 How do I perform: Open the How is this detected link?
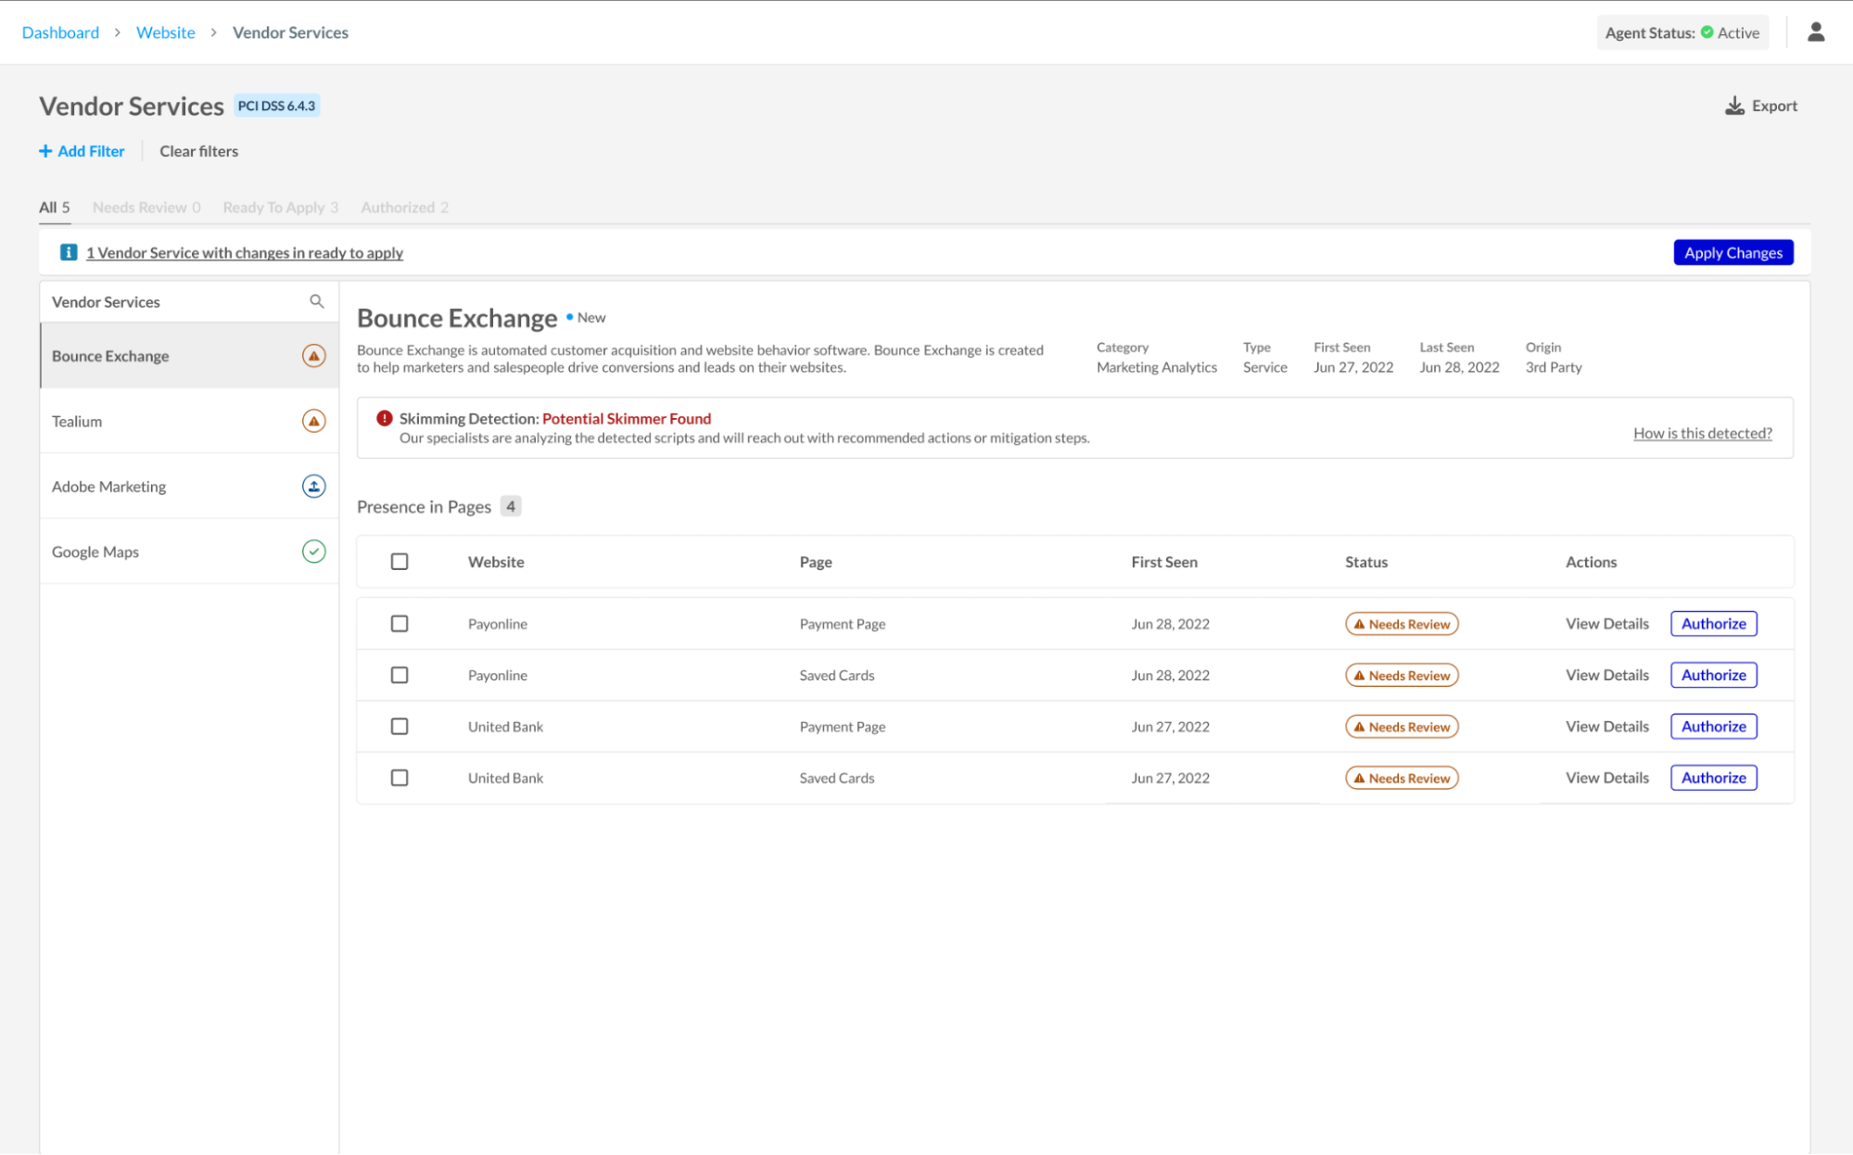pos(1702,432)
